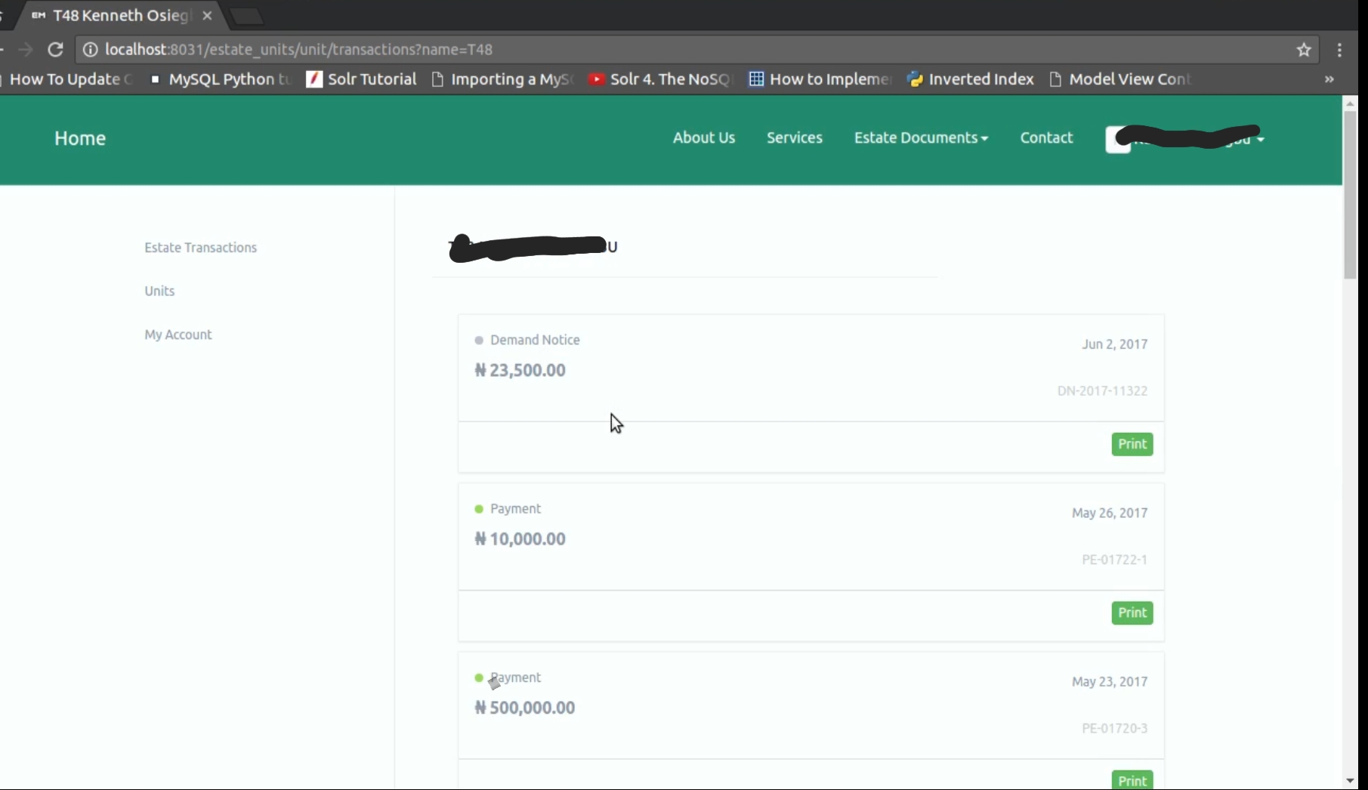Open the 'Solr Tutorial' bookmark
Screen dimensions: 1368x790
362,79
